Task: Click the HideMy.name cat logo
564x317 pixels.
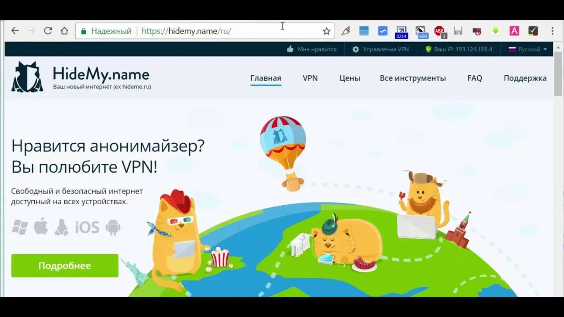Action: click(27, 77)
